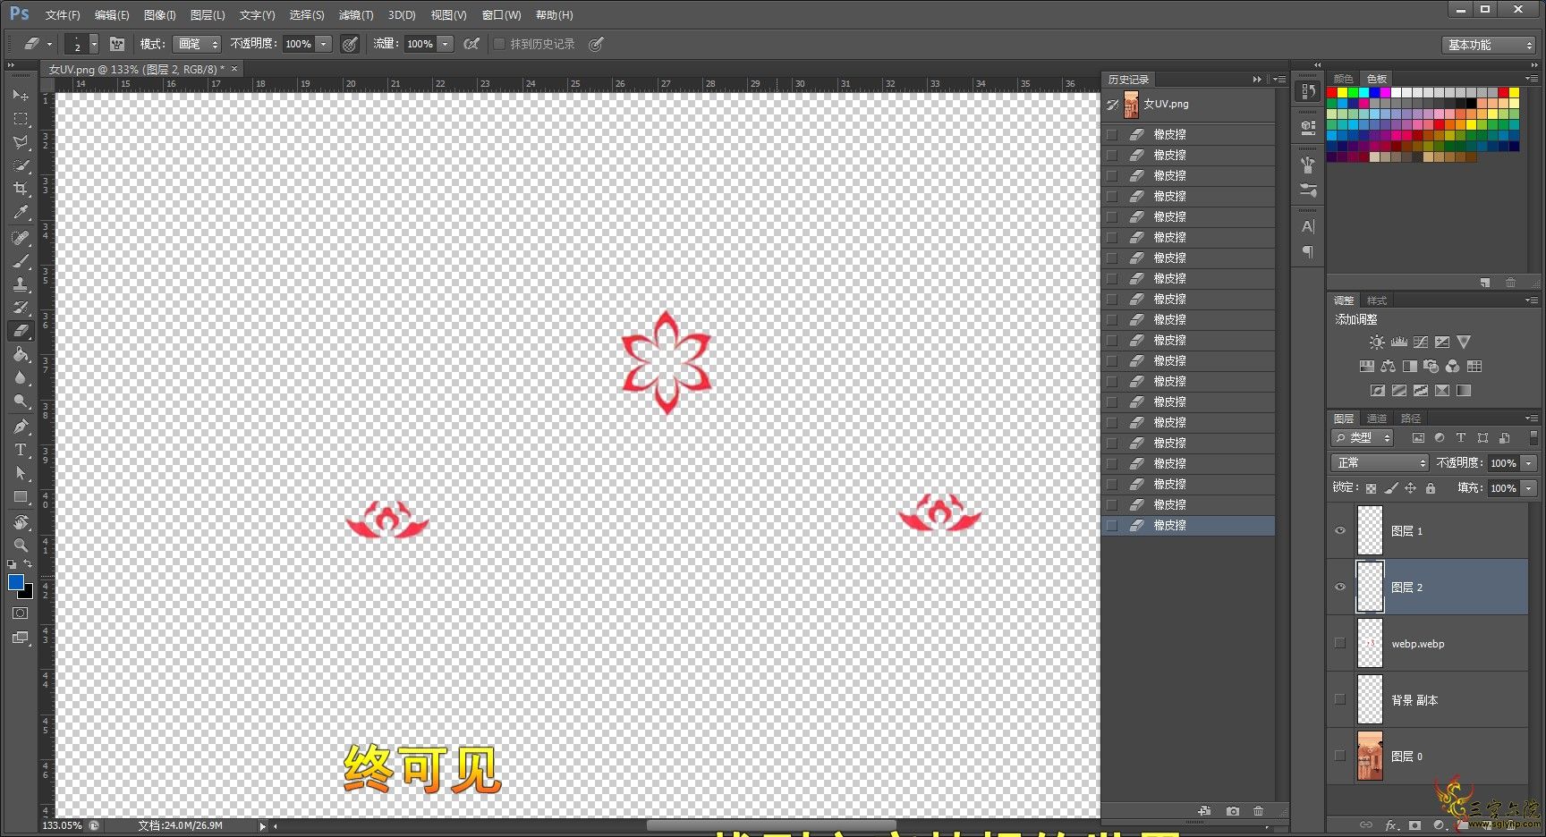Open the layer 不透明度 slider arrow
Image resolution: width=1546 pixels, height=837 pixels.
click(x=1529, y=463)
